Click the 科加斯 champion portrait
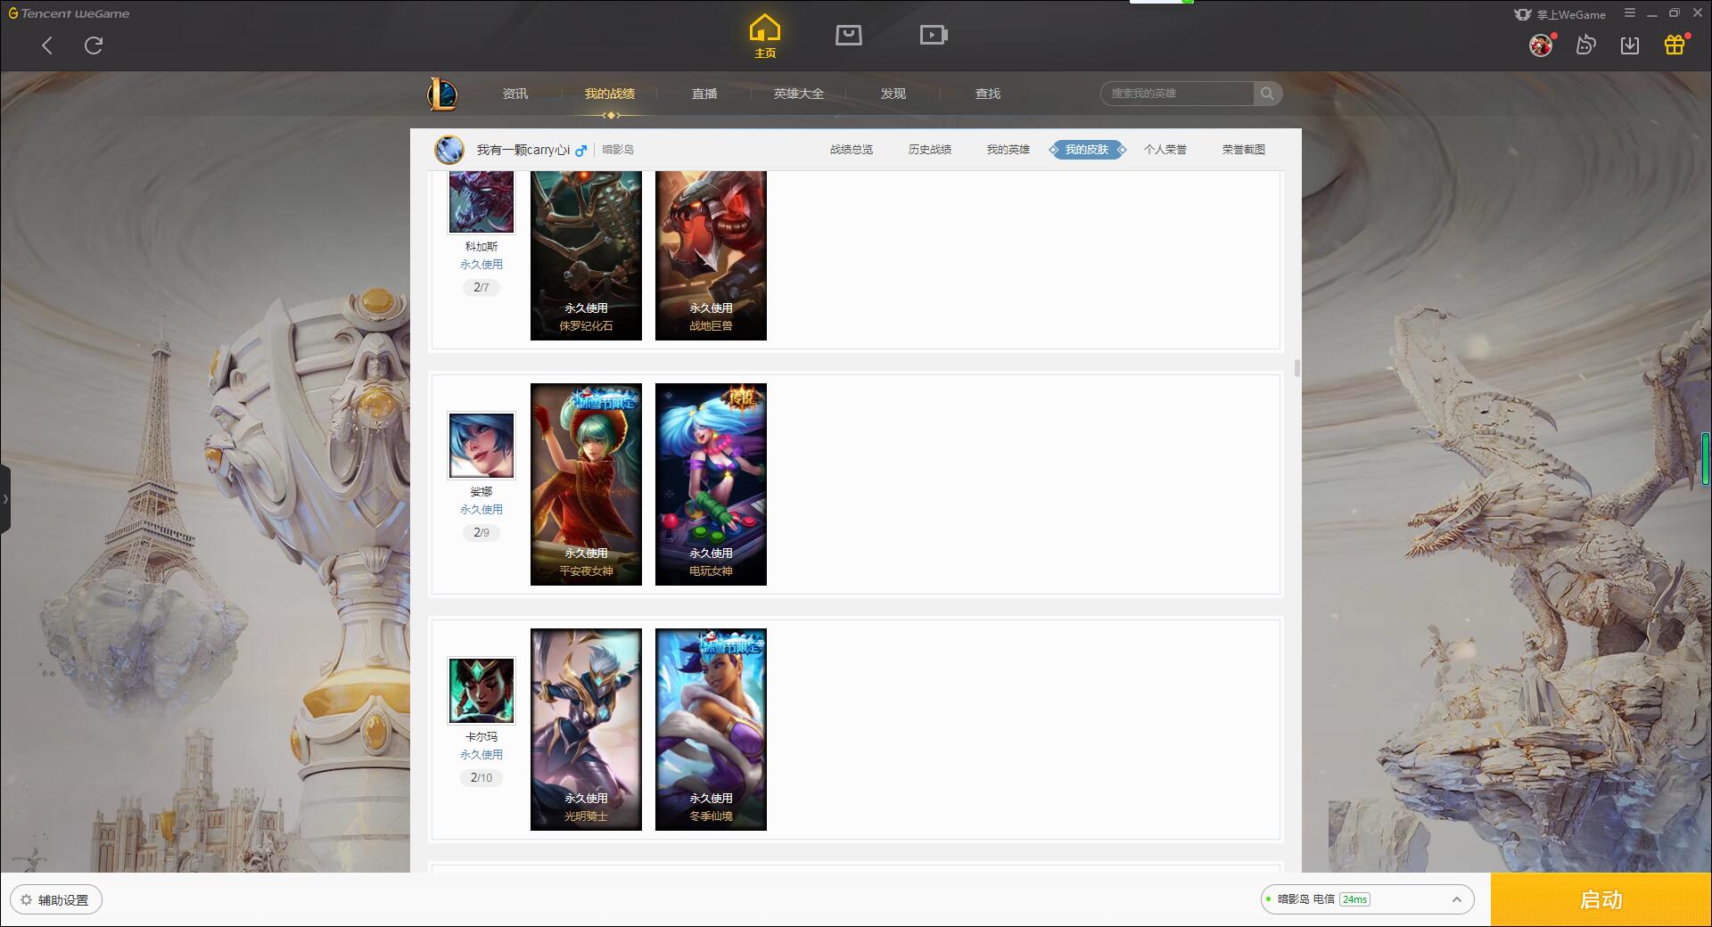Viewport: 1712px width, 927px height. (x=481, y=201)
